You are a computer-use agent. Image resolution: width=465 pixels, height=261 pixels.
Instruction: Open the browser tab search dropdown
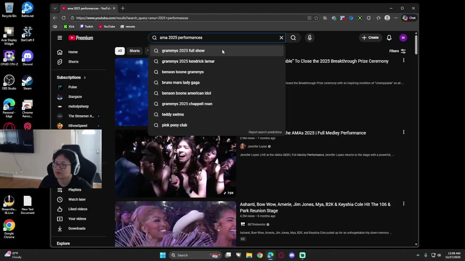55,8
